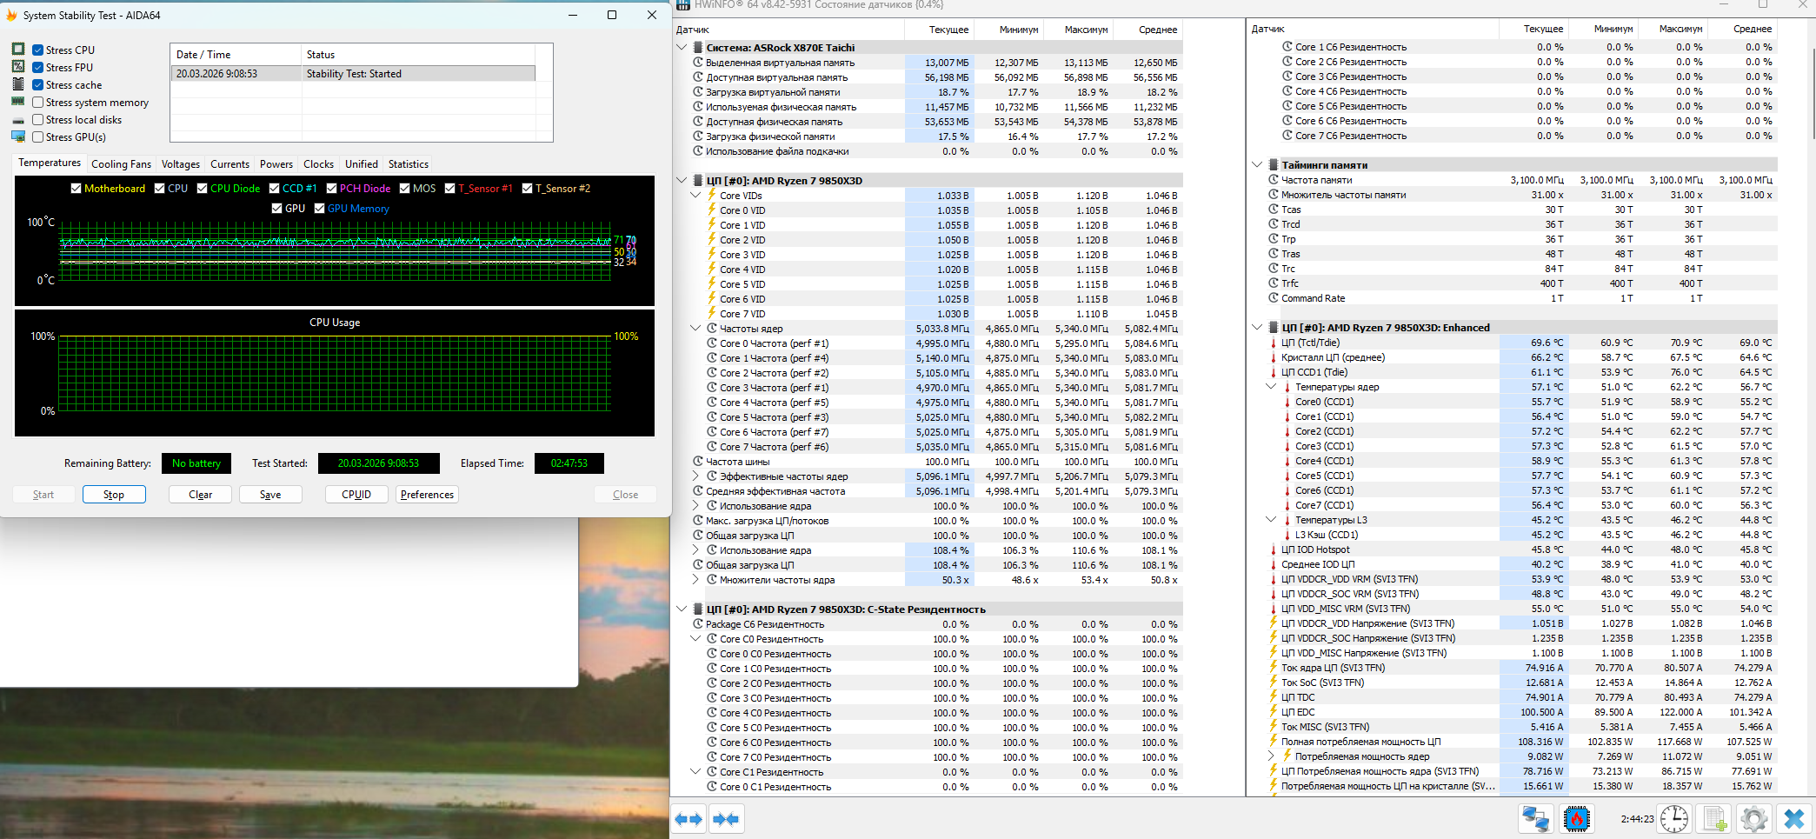Select the Unified tab
The height and width of the screenshot is (839, 1816).
[x=361, y=163]
